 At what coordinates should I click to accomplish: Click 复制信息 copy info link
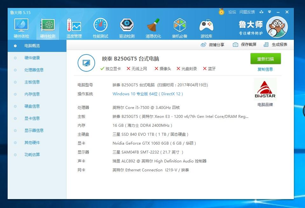[265, 69]
